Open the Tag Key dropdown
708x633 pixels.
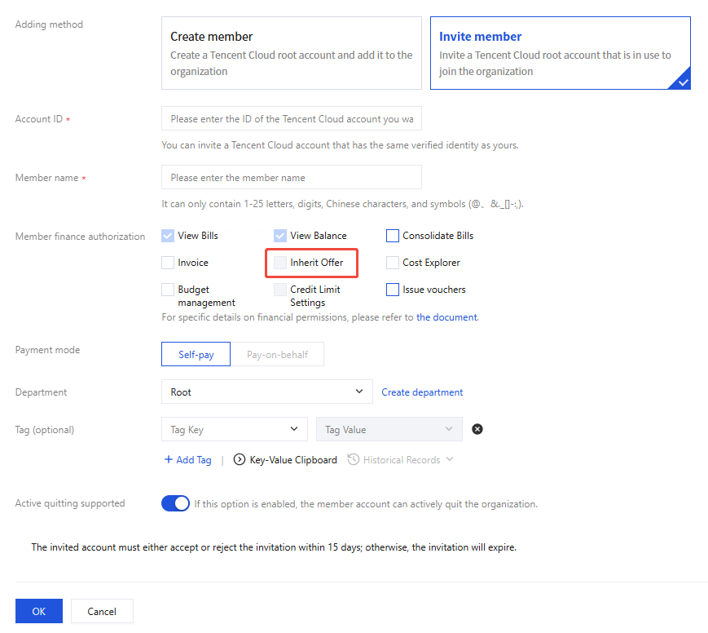pos(235,430)
